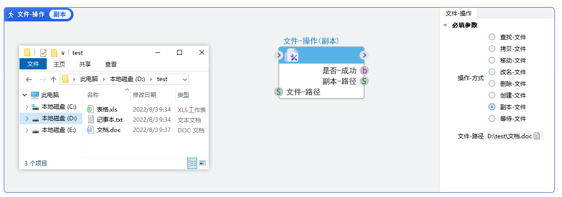Click the 表格.xls file icon
The image size is (562, 197).
[x=91, y=109]
